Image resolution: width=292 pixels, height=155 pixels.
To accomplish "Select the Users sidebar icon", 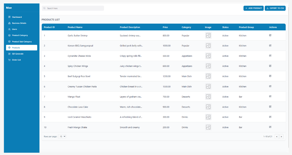I will tap(10, 29).
